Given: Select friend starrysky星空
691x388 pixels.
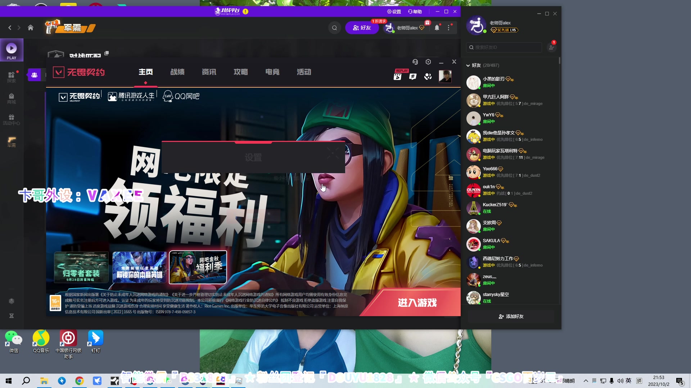Looking at the screenshot, I should tap(511, 297).
